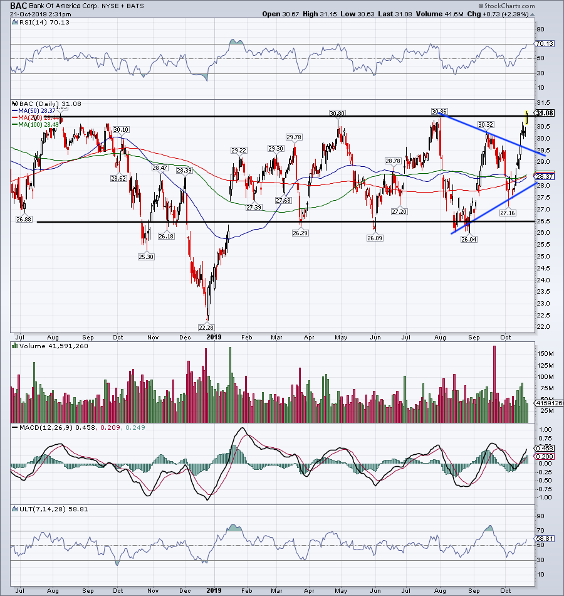Click the Low 30.63 value
The height and width of the screenshot is (596, 564).
pyautogui.click(x=357, y=14)
